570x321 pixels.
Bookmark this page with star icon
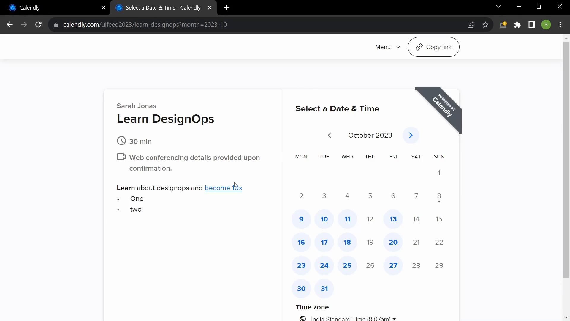485,25
